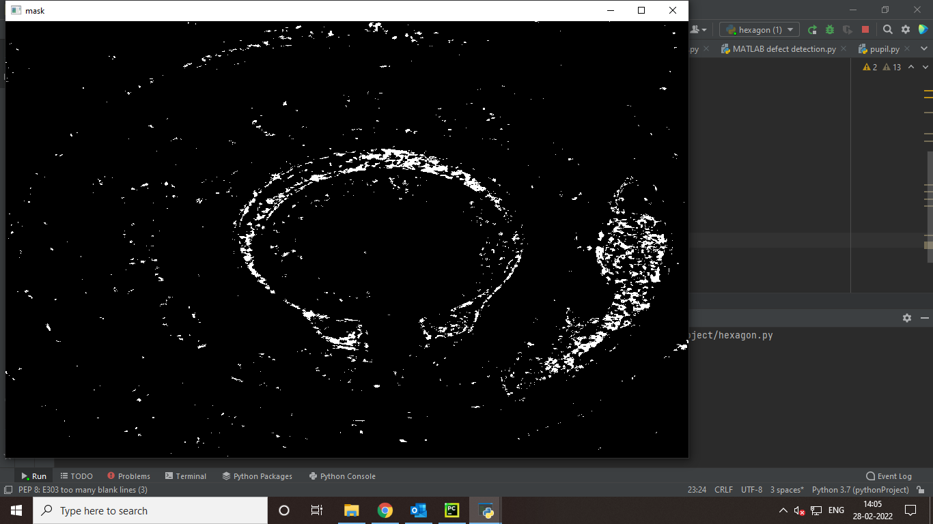Toggle tool window quick access square icon
This screenshot has height=524, width=933.
[x=8, y=490]
